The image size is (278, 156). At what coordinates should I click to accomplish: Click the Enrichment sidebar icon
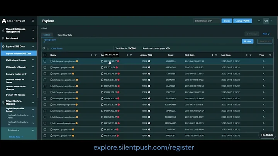pos(3,38)
